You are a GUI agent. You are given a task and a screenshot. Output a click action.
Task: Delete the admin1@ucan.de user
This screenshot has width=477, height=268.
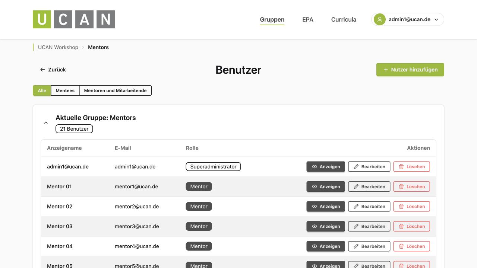[412, 167]
